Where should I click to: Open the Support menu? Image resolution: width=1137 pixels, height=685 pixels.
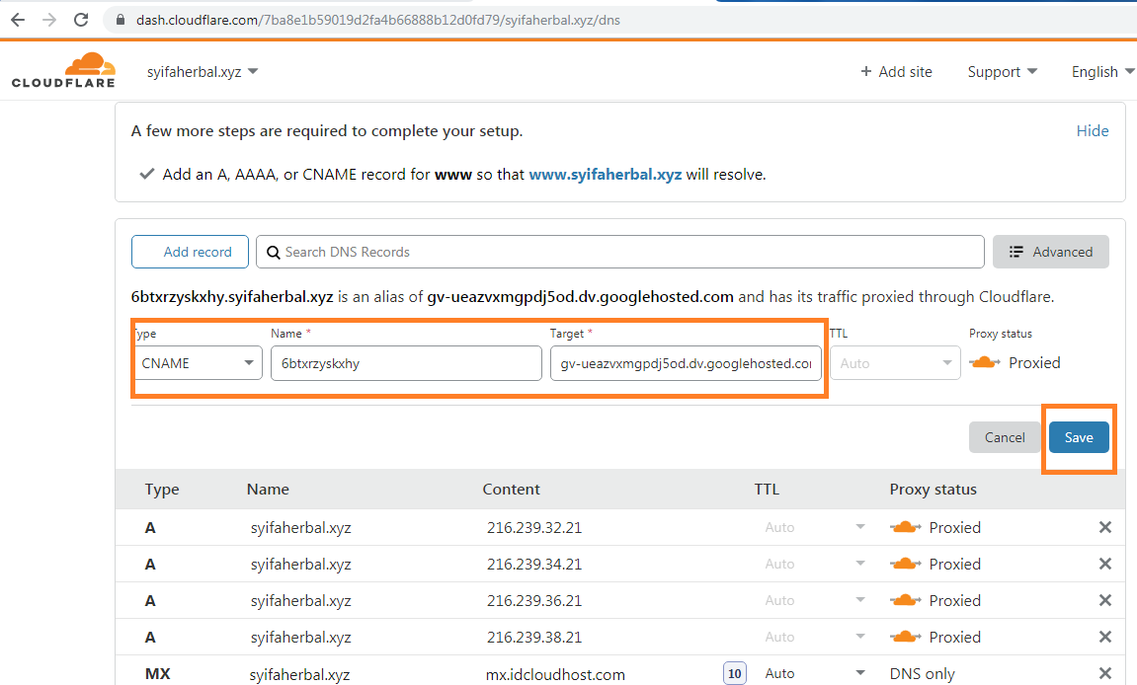click(1002, 72)
